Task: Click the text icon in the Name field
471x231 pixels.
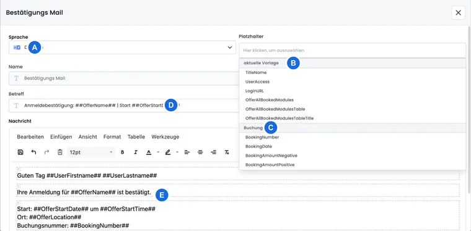Action: point(17,78)
